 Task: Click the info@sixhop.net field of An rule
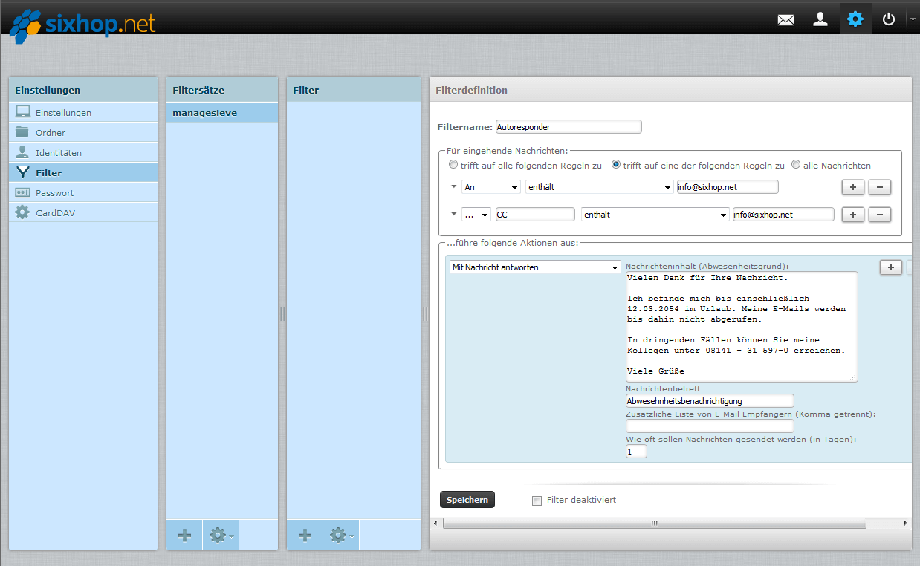(728, 187)
